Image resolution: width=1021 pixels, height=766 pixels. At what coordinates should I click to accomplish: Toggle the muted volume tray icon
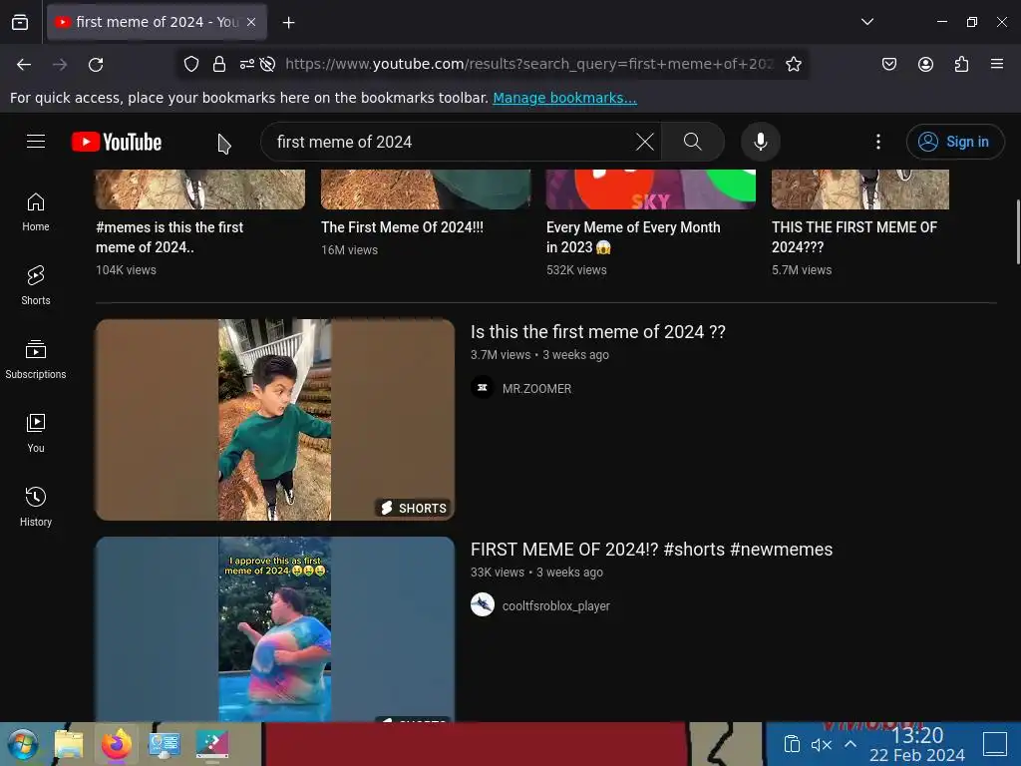tap(822, 744)
